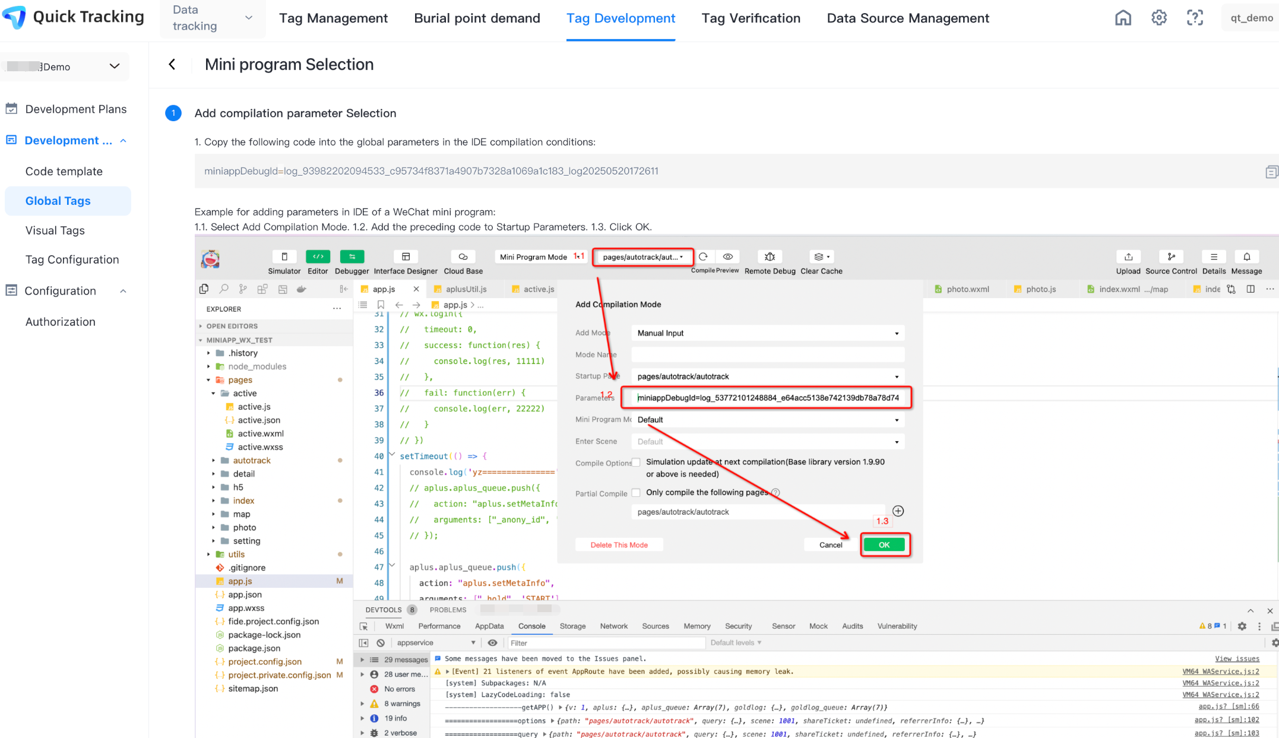
Task: Collapse the Configuration section chevron
Action: (x=124, y=291)
